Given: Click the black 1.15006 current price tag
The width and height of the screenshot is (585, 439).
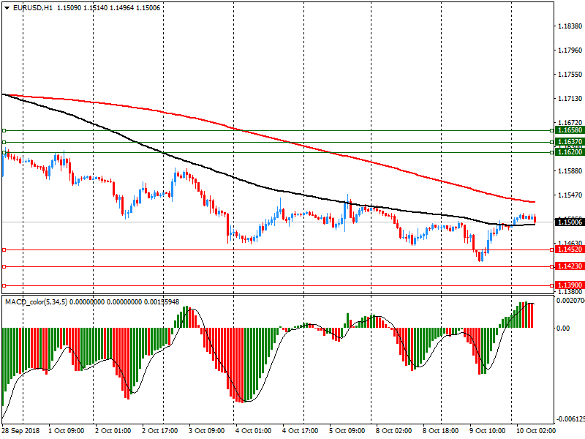Looking at the screenshot, I should point(569,222).
